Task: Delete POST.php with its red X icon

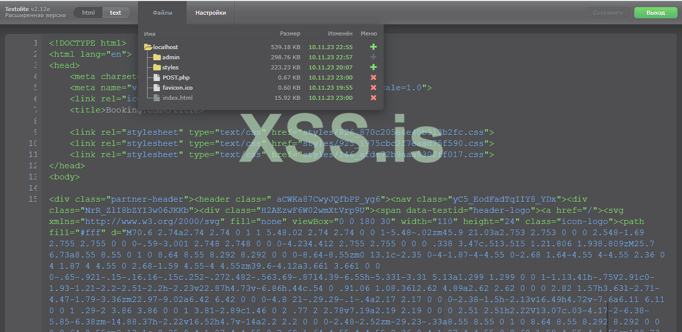Action: 373,78
